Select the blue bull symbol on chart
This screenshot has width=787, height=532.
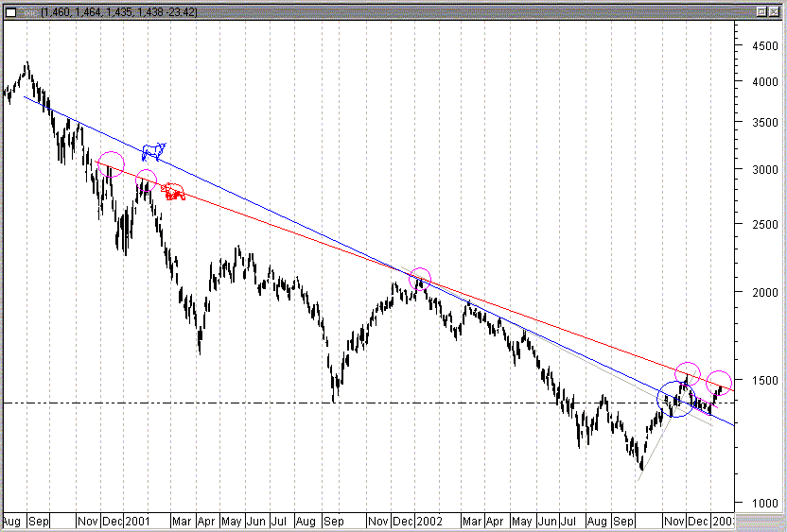point(153,151)
